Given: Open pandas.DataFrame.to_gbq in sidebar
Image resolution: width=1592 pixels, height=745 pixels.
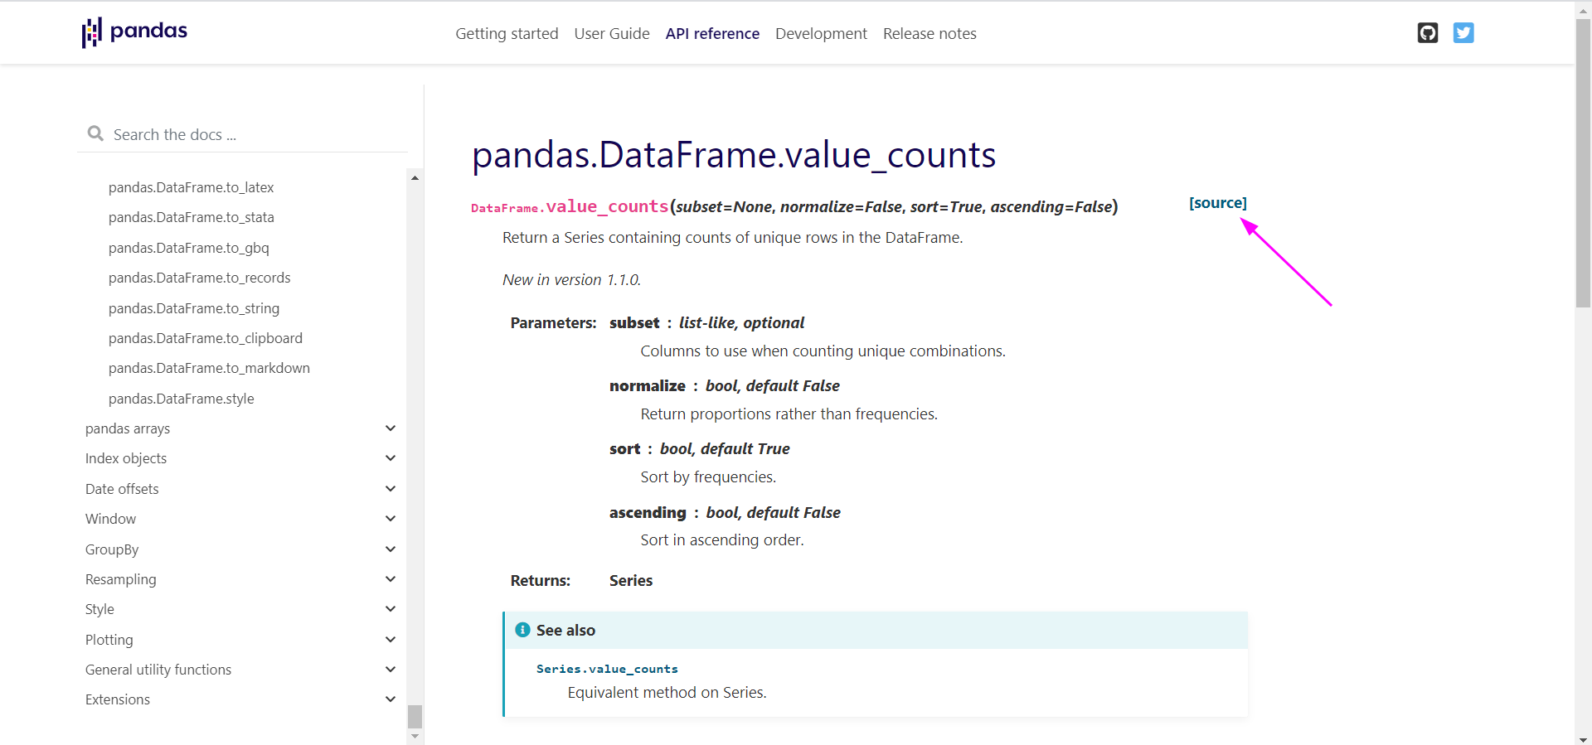Looking at the screenshot, I should tap(188, 248).
